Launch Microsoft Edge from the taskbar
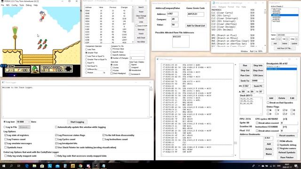301x169 pixels. coord(27,166)
